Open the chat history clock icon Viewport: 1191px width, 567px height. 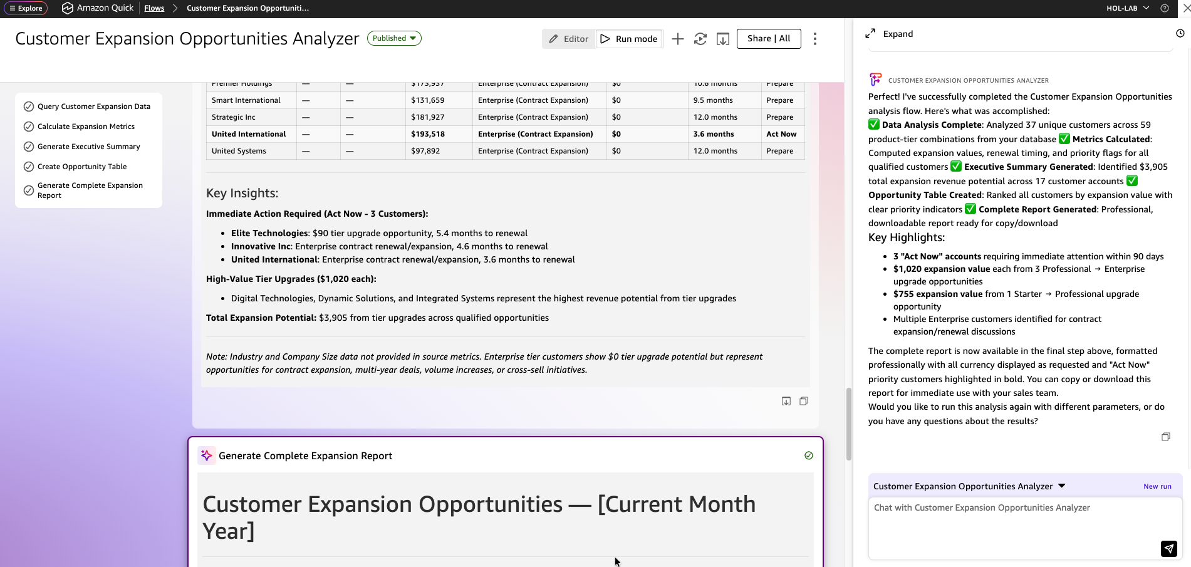(x=1180, y=33)
